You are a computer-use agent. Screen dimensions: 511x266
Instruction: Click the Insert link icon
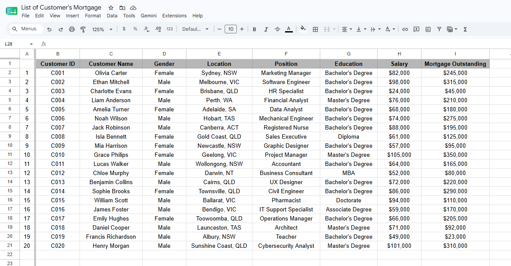(405, 29)
